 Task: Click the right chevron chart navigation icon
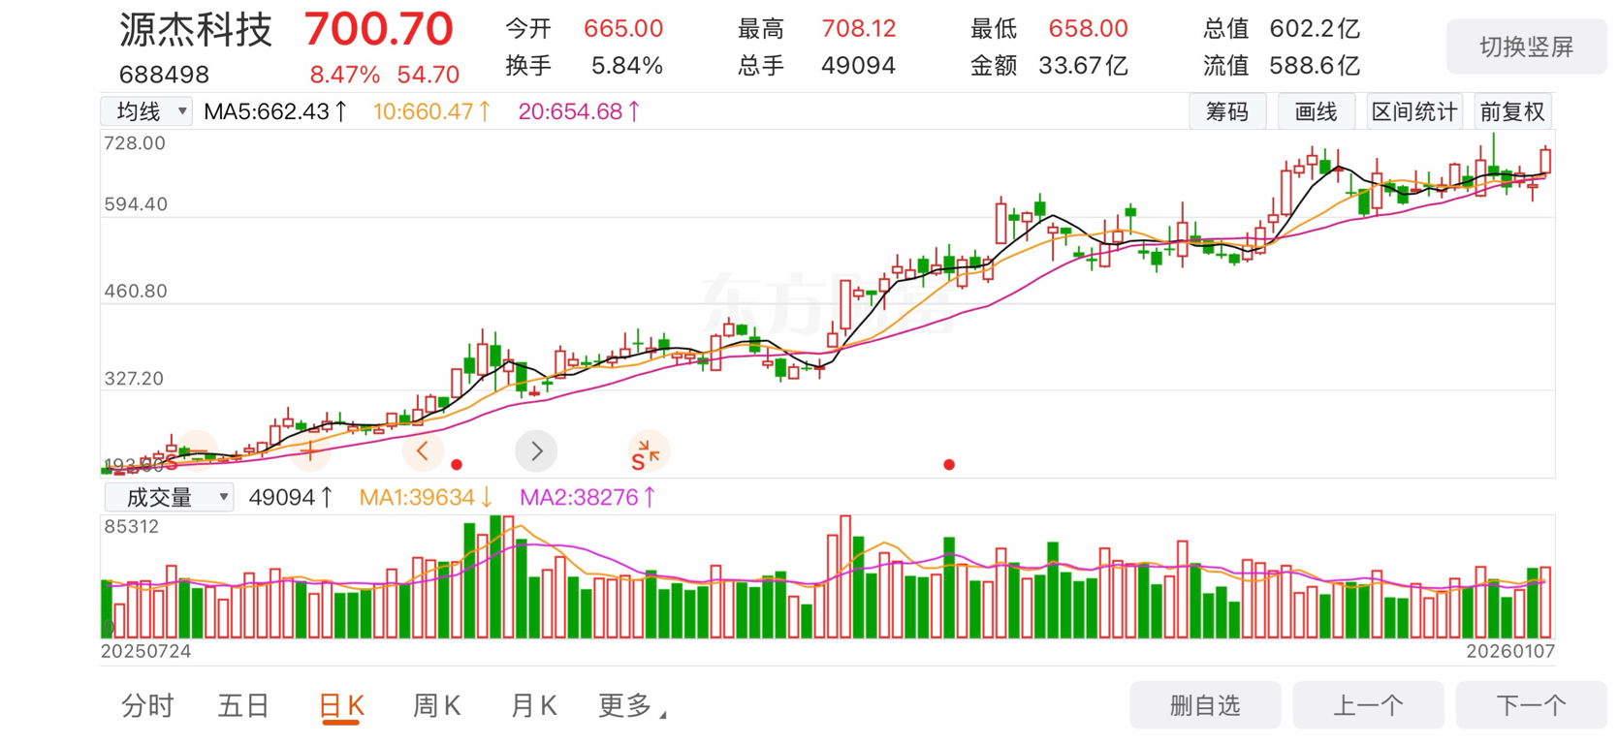coord(536,450)
